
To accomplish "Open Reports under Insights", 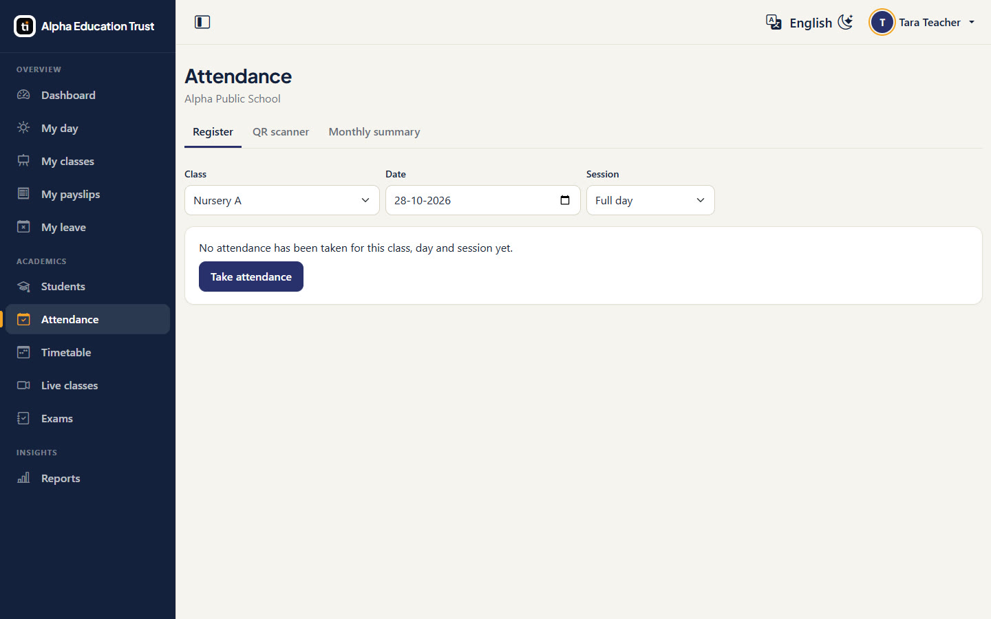I will pos(87,478).
